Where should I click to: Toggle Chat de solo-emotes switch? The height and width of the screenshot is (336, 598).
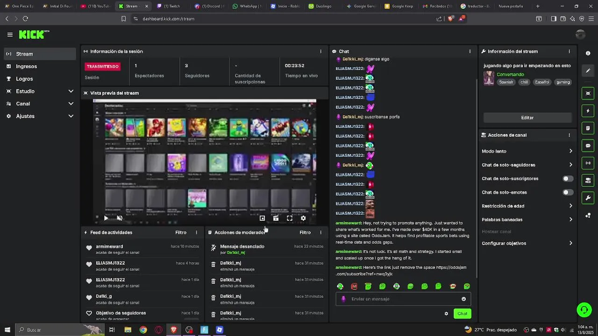[x=568, y=192]
